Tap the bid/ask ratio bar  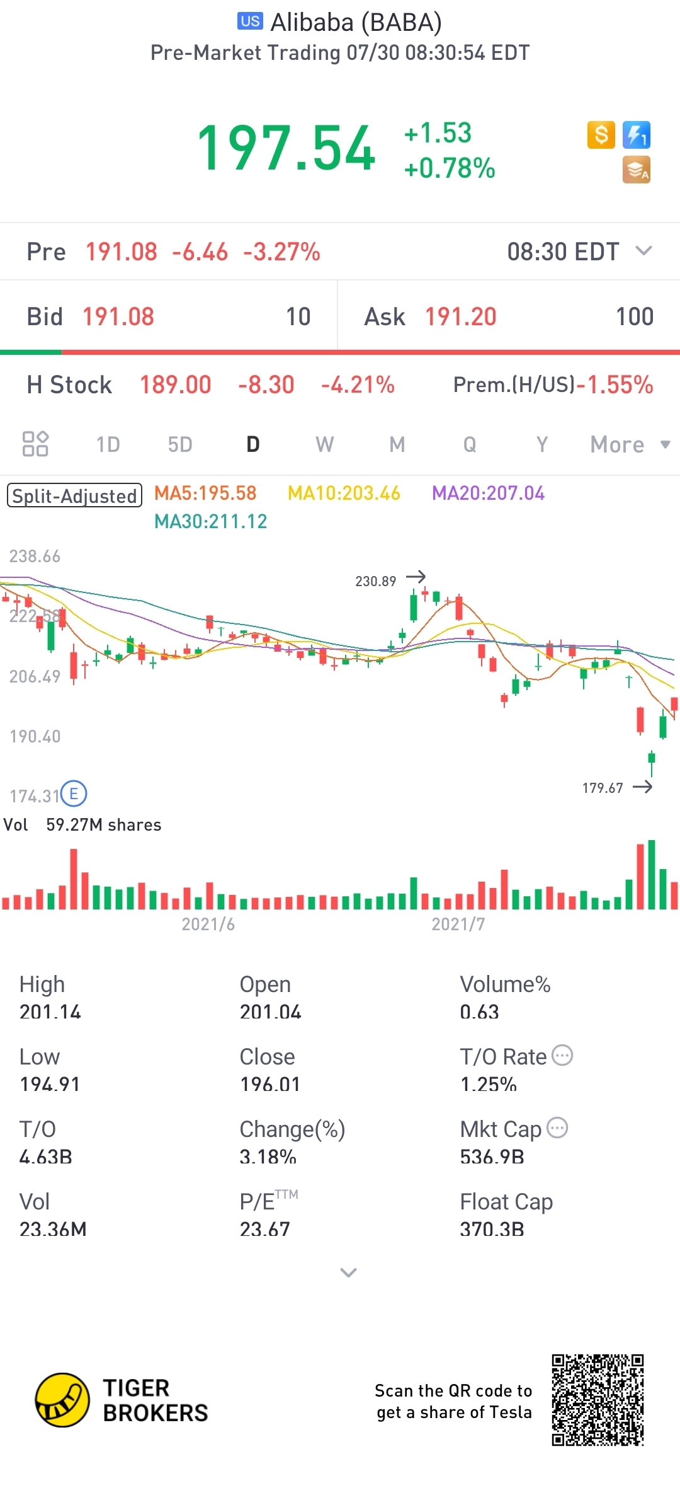(340, 352)
